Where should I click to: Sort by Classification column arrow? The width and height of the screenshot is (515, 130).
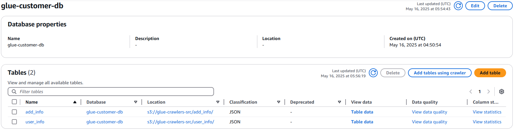pyautogui.click(x=279, y=102)
